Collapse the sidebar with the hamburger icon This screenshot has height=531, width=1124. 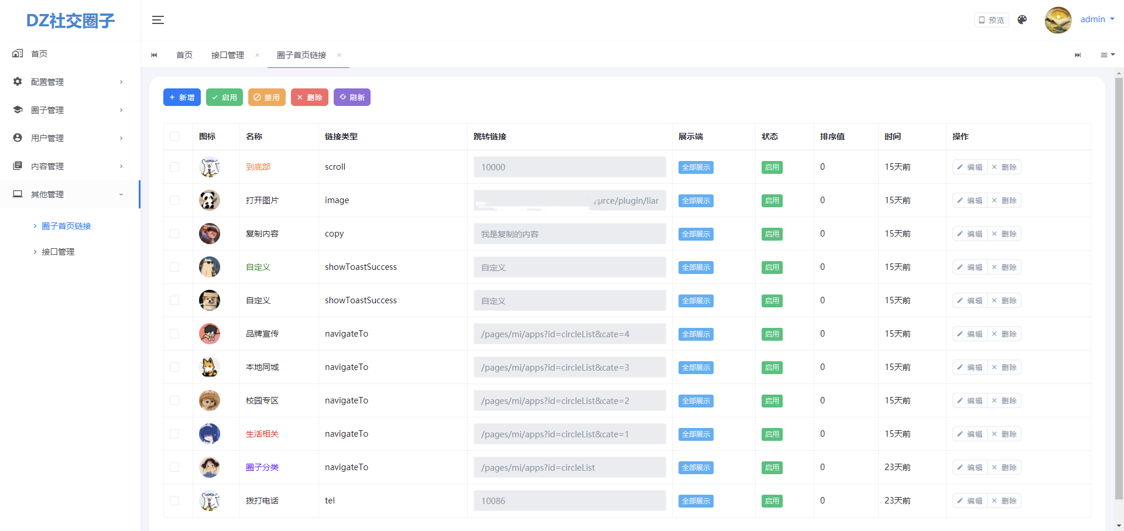tap(157, 20)
